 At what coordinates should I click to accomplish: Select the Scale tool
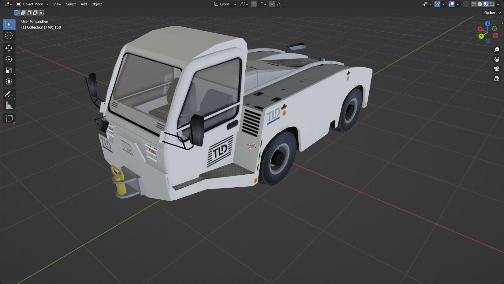pos(9,70)
